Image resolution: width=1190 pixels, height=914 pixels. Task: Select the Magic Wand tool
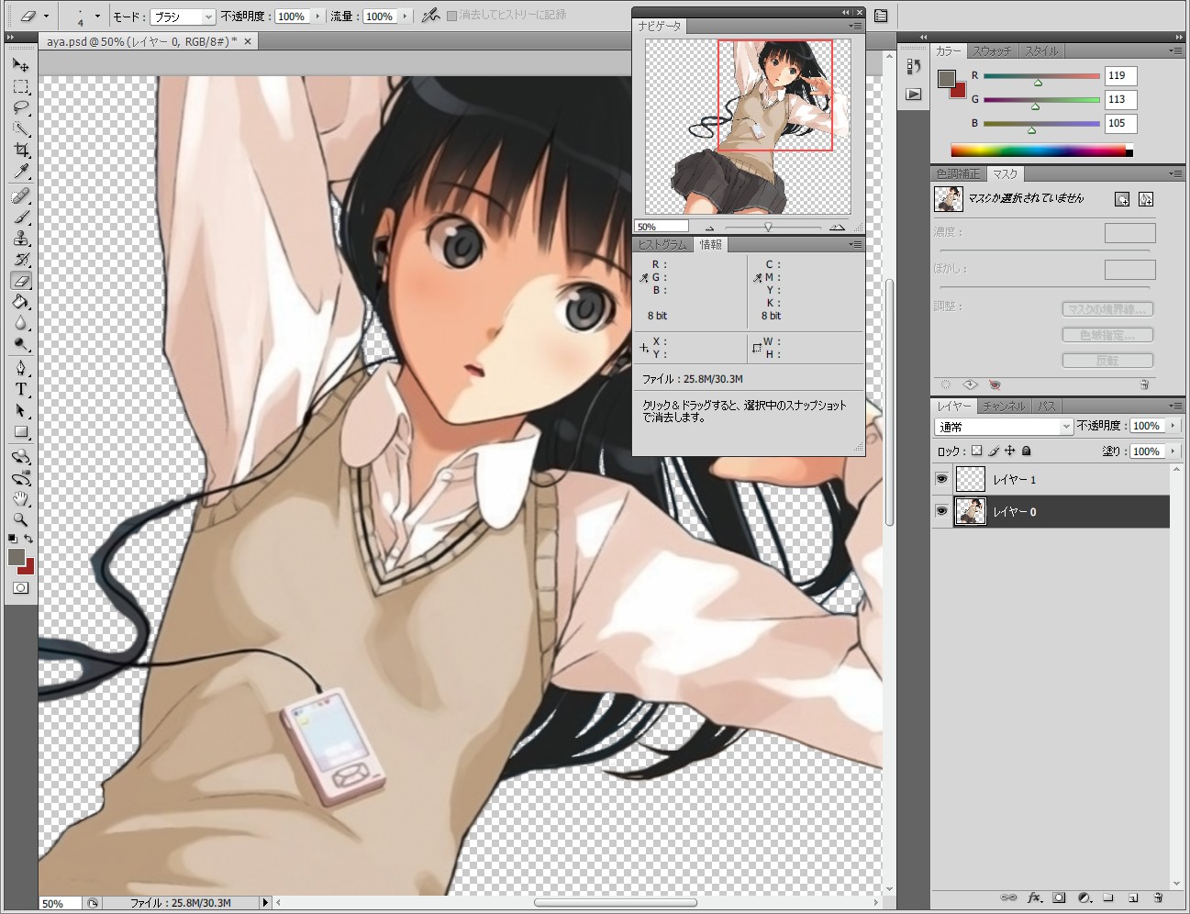[21, 129]
